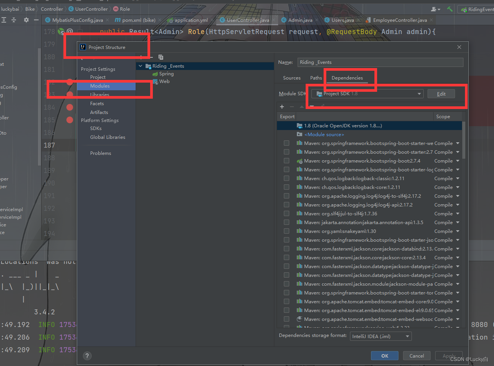
Task: Remove module with minus icon above module tree
Action: click(151, 57)
